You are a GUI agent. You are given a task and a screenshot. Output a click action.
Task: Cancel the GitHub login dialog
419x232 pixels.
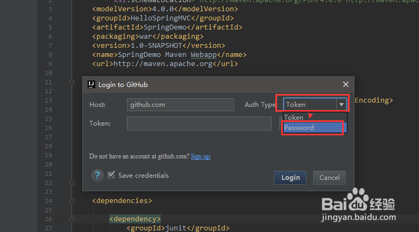pyautogui.click(x=329, y=177)
